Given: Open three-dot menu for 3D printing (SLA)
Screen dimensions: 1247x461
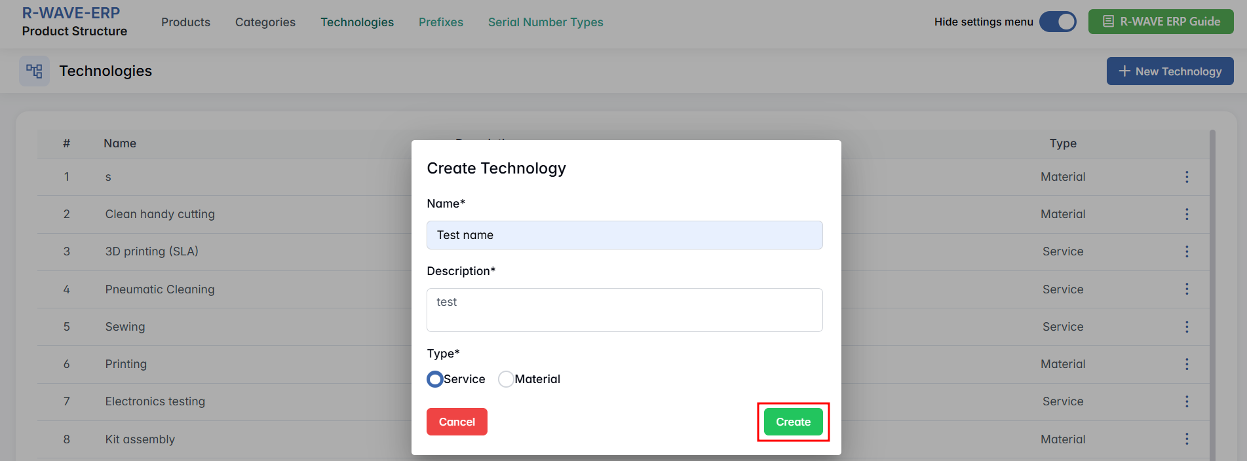Looking at the screenshot, I should coord(1186,251).
